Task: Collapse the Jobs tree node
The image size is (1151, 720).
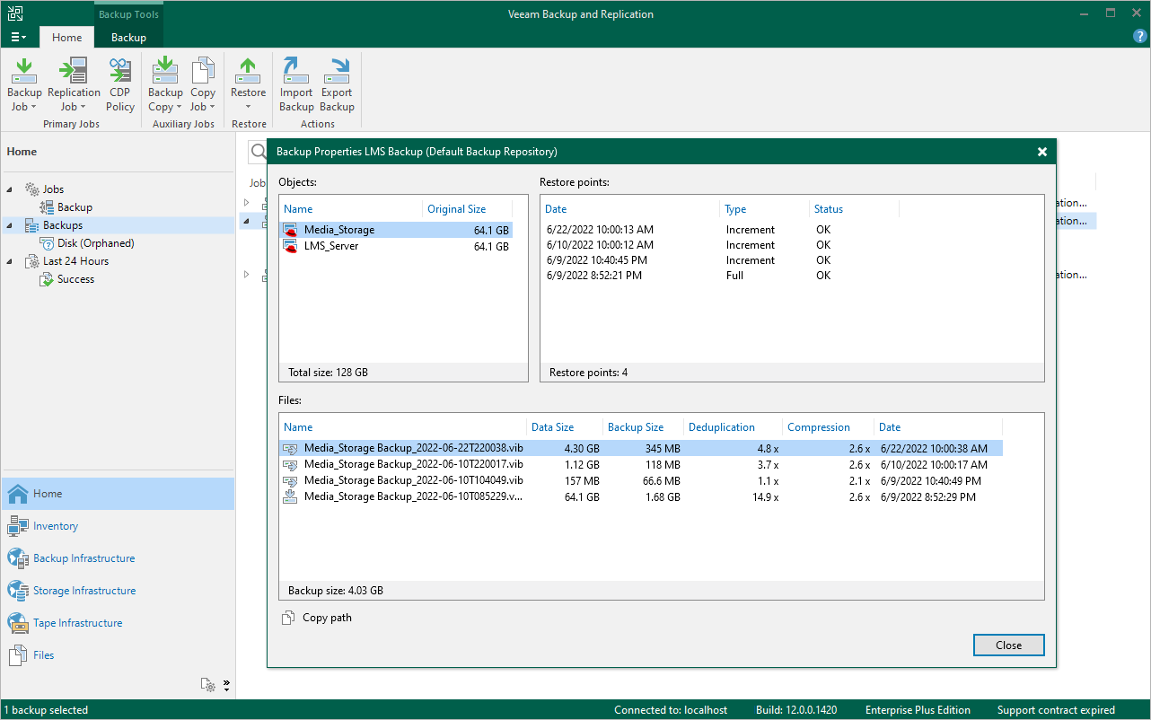Action: pos(10,189)
